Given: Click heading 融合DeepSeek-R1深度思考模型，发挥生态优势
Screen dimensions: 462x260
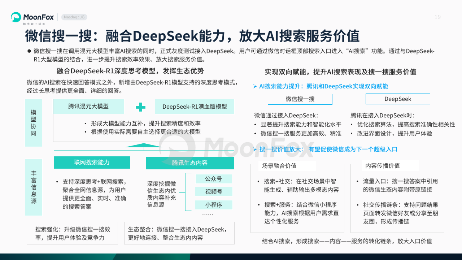Looking at the screenshot, I should point(130,71).
